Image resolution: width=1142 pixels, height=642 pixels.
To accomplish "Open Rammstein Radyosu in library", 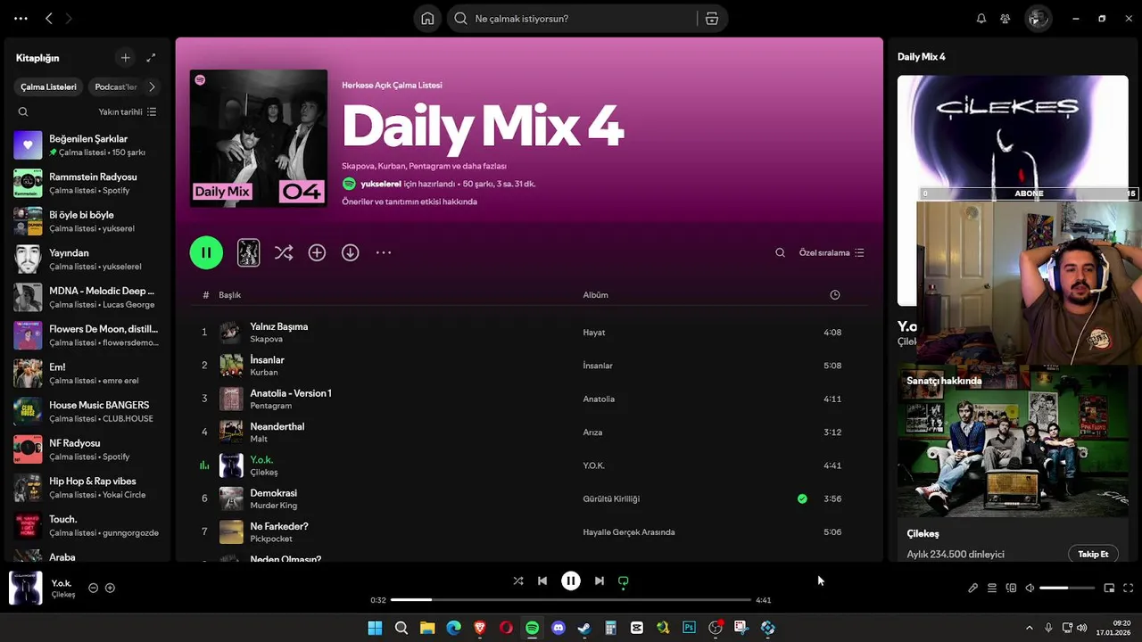I will point(87,183).
